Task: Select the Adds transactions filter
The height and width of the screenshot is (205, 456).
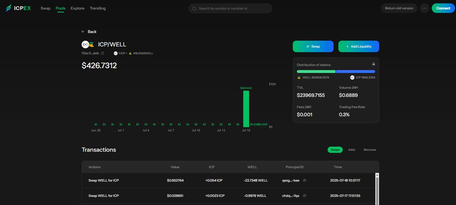Action: pos(352,150)
